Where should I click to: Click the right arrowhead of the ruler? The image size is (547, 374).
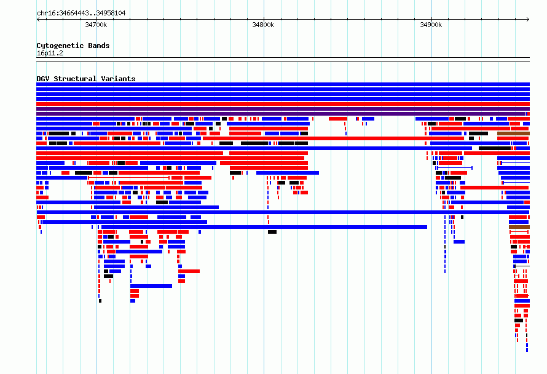coord(527,20)
